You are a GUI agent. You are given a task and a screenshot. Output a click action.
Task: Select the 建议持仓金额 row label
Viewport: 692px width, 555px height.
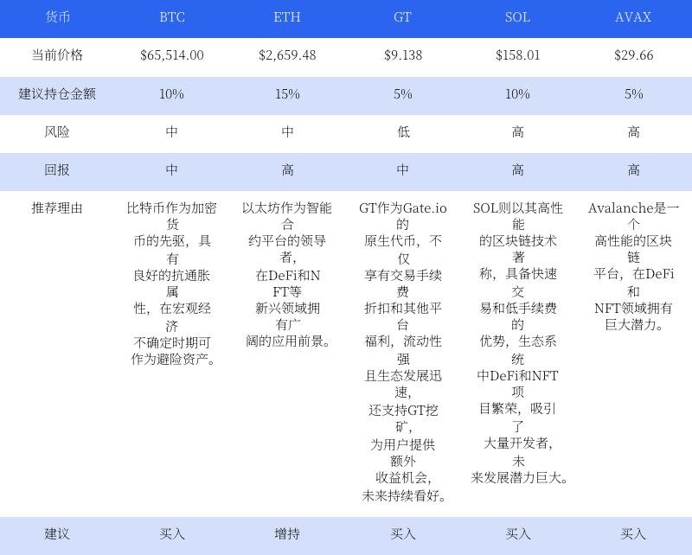tap(57, 94)
